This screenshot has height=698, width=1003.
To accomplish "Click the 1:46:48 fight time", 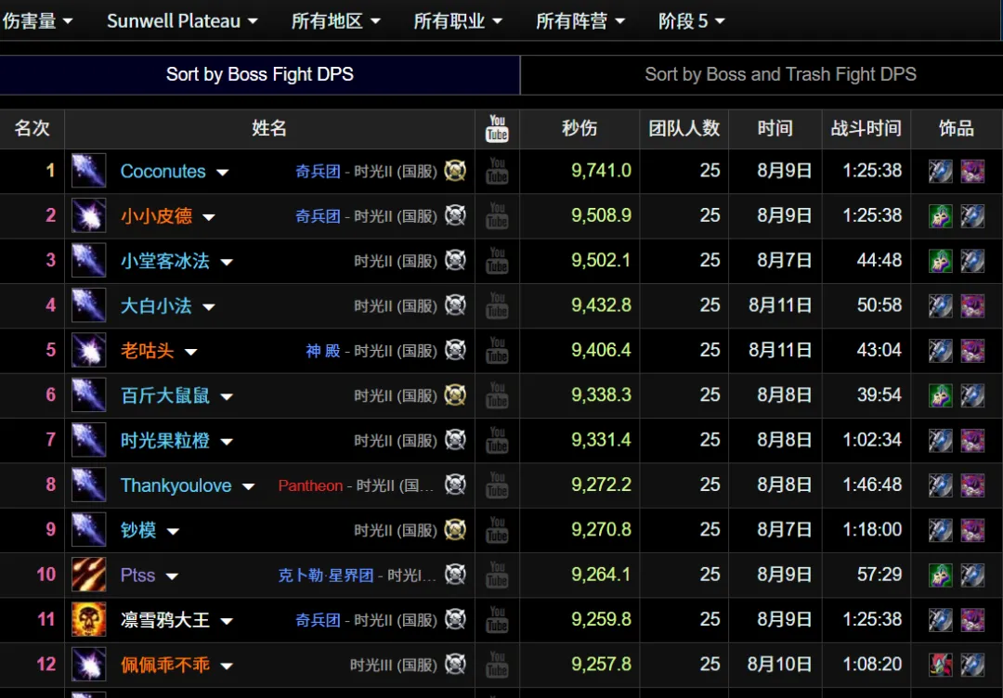I will [x=872, y=485].
